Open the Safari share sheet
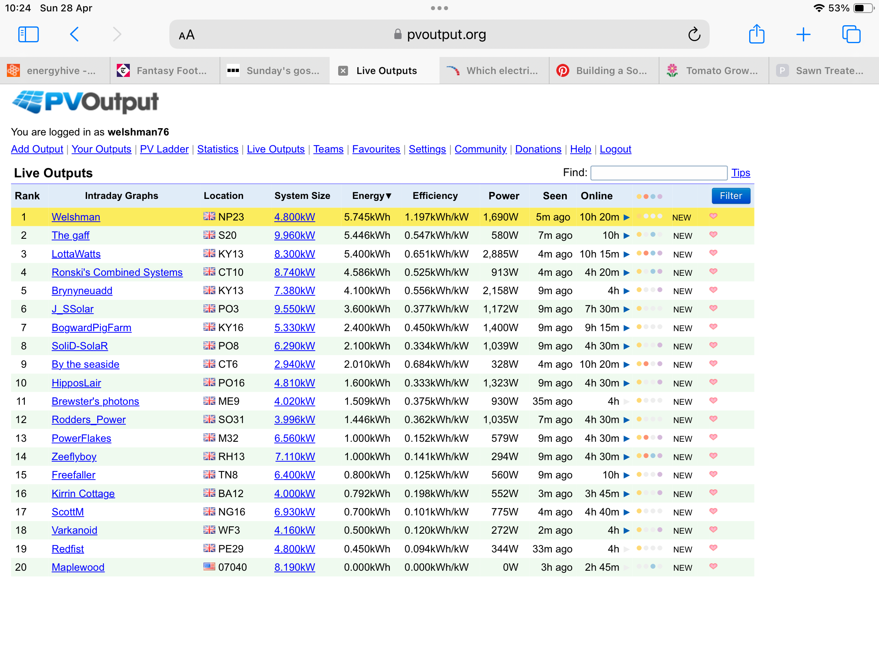 tap(757, 34)
